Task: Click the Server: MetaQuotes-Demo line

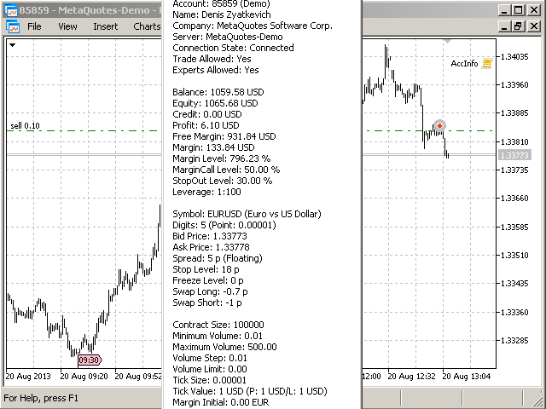Action: click(x=228, y=37)
